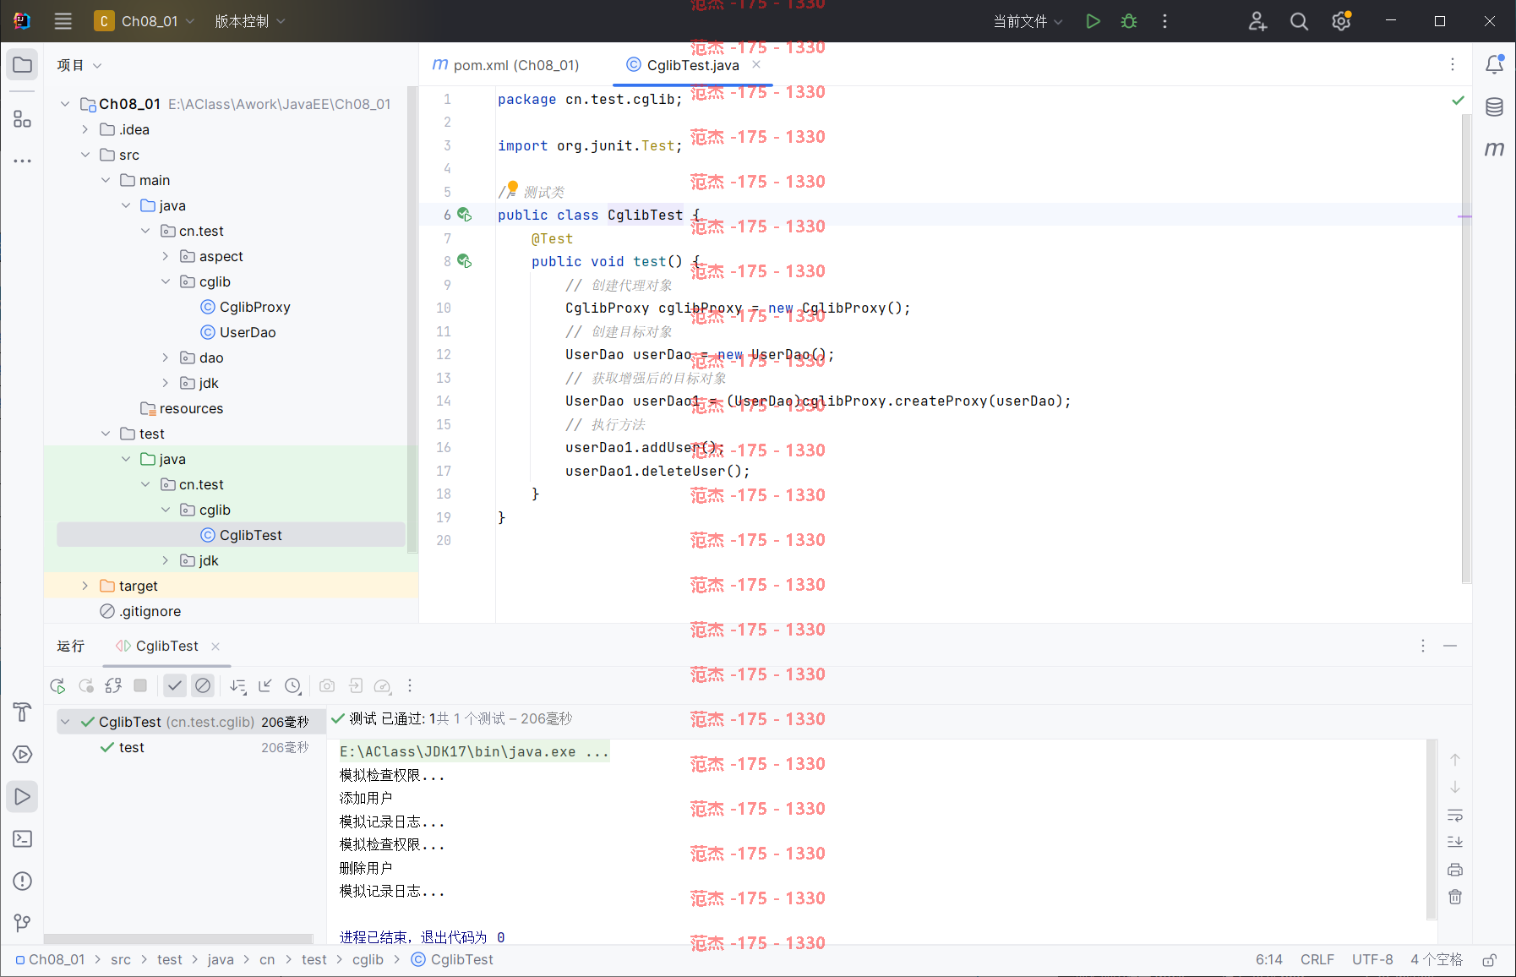Open Search Everywhere magnifier
This screenshot has height=977, width=1516.
pos(1299,21)
